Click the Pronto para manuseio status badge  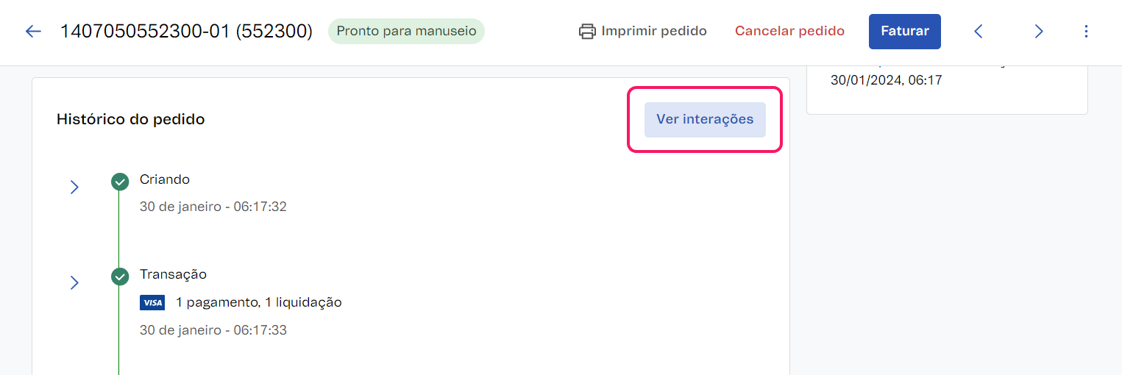[406, 31]
